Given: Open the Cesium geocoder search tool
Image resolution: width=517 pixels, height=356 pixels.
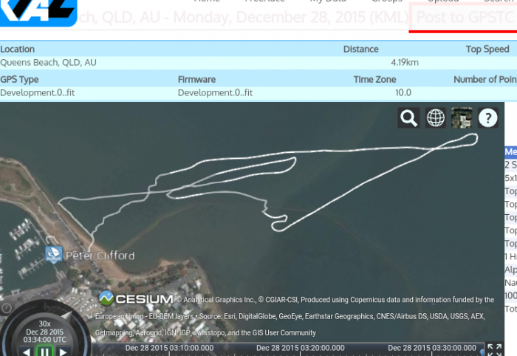Looking at the screenshot, I should pos(408,117).
